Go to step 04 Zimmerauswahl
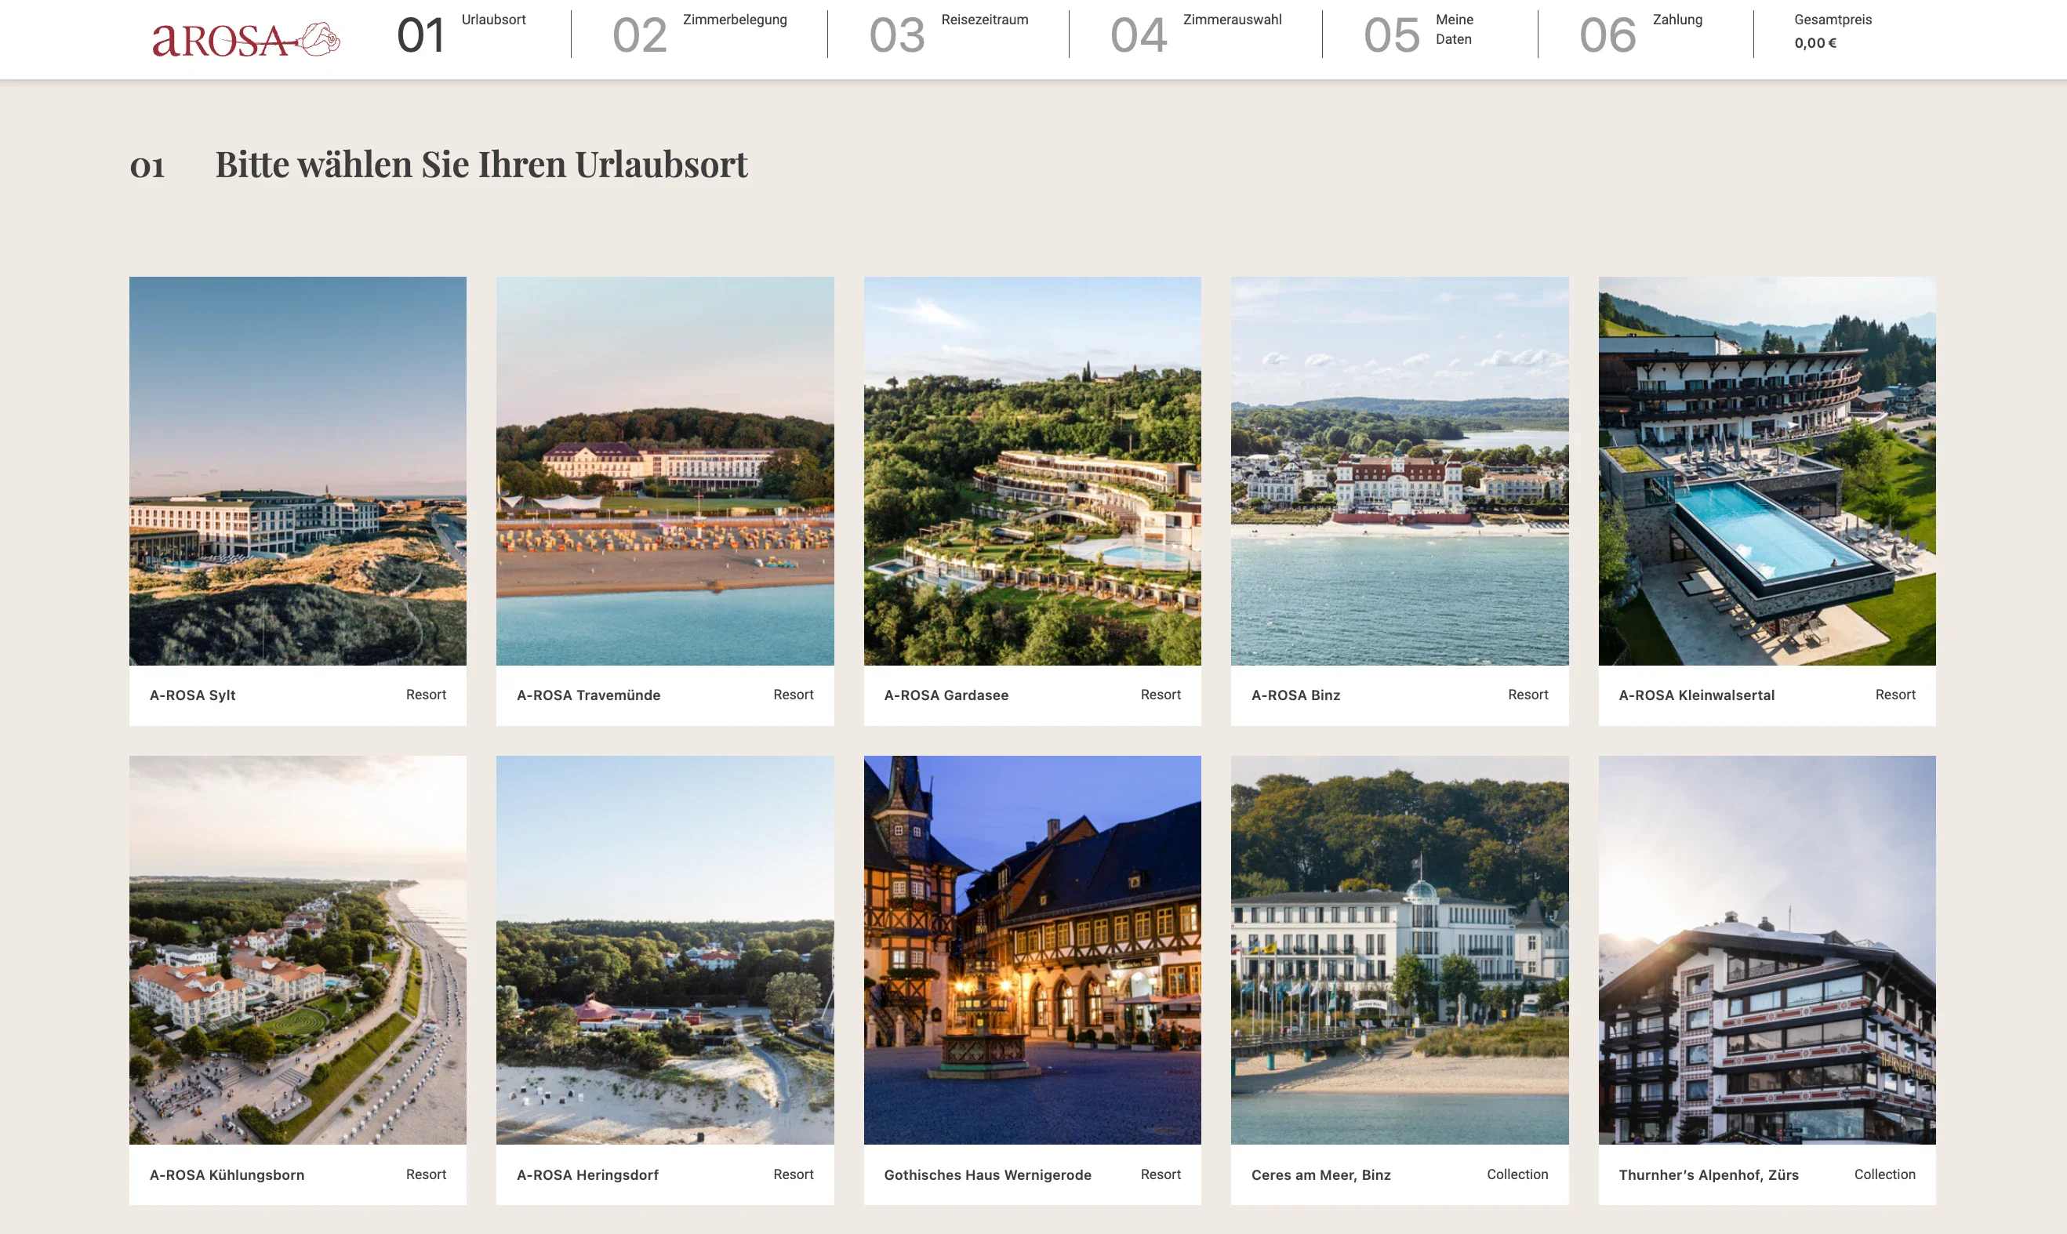Screen dimensions: 2067x1234 click(1196, 34)
